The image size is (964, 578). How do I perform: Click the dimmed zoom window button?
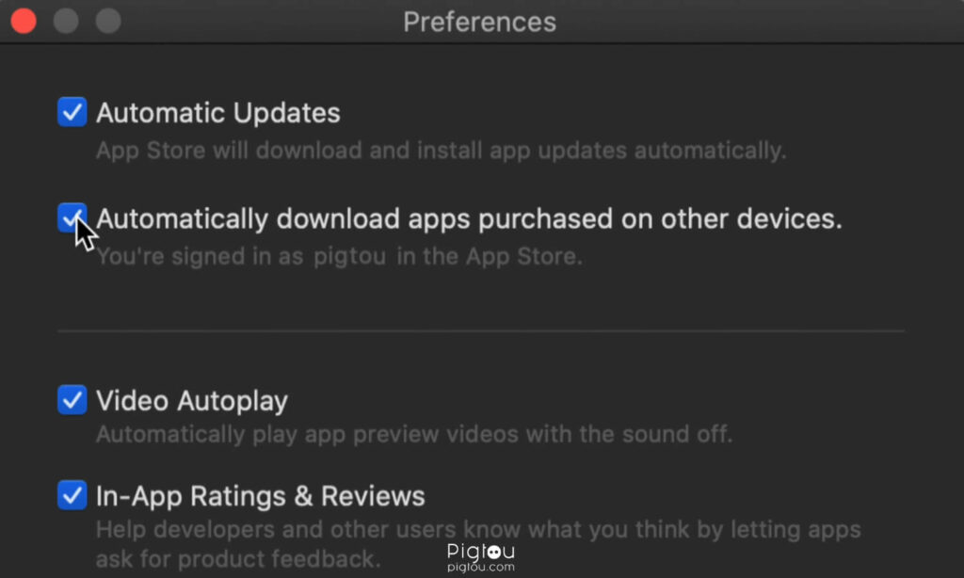108,21
